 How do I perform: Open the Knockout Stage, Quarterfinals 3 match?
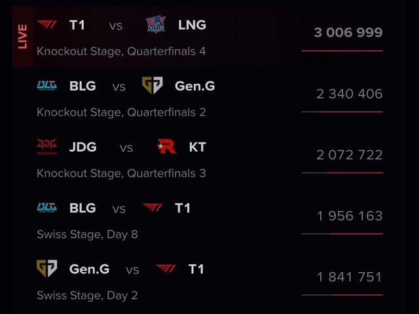pos(121,173)
